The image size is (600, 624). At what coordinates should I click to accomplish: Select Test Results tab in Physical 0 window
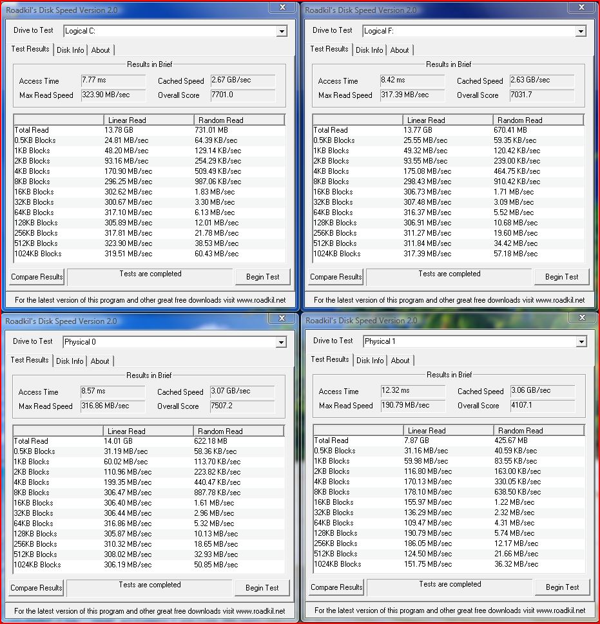click(30, 360)
